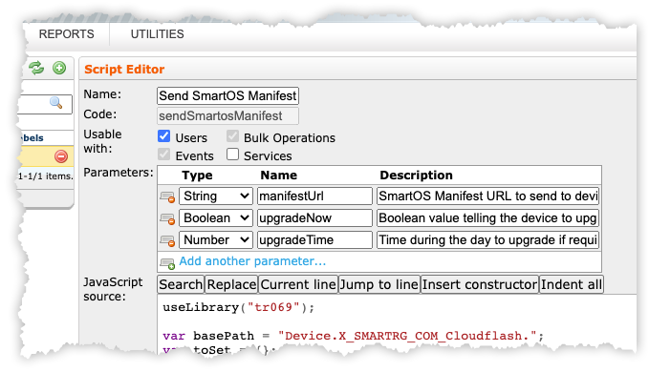Uncheck the Users checkbox
Viewport: 649px width, 372px height.
coord(163,136)
